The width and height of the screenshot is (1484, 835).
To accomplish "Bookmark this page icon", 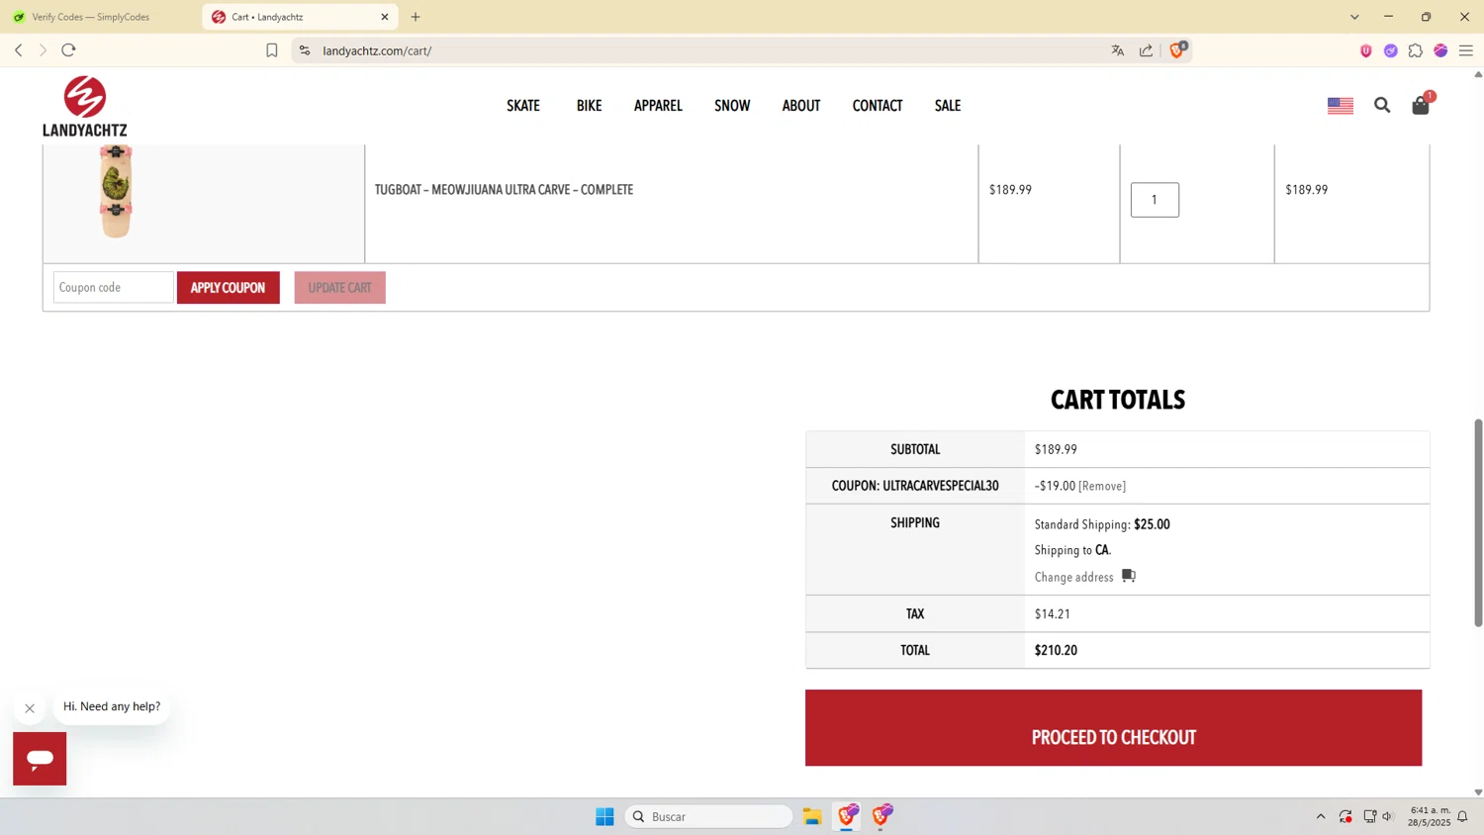I will click(272, 50).
